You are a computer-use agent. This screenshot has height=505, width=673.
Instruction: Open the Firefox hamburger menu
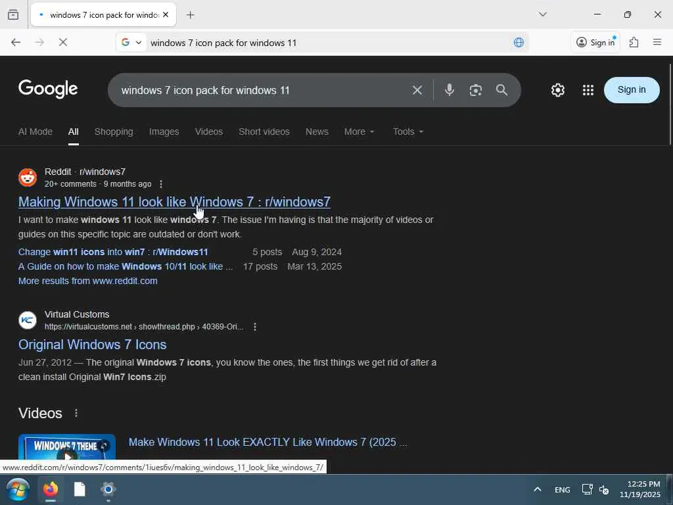(657, 42)
